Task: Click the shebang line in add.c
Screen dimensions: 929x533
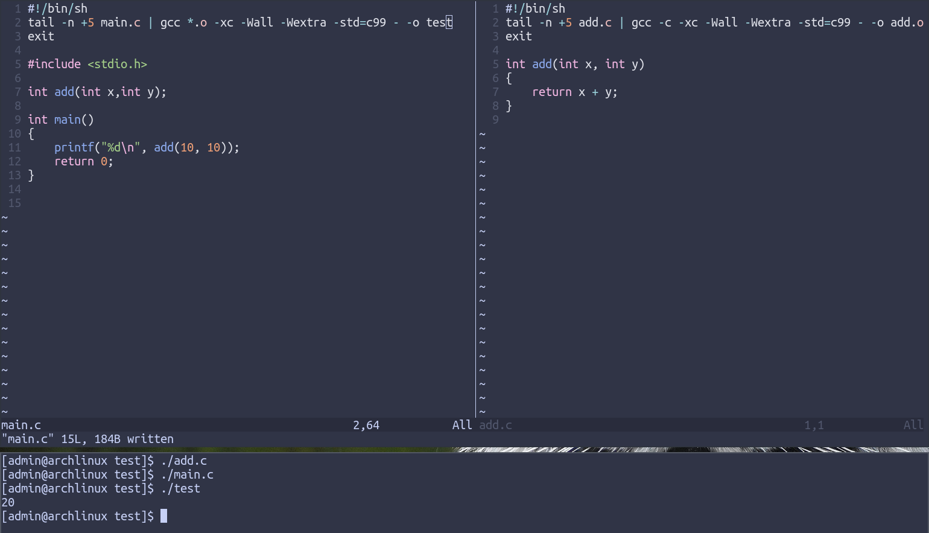Action: click(535, 8)
